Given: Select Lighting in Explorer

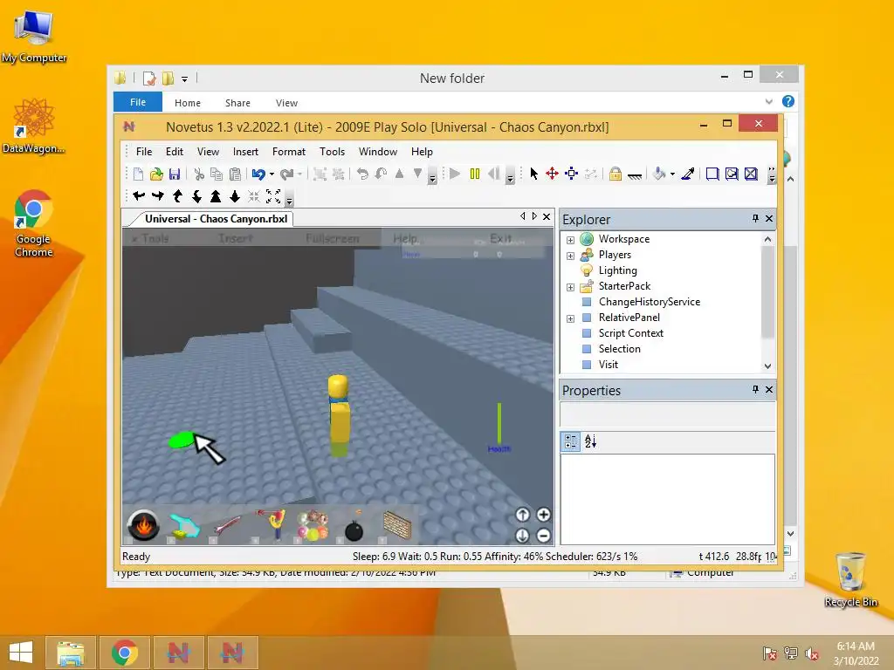Looking at the screenshot, I should click(x=617, y=270).
